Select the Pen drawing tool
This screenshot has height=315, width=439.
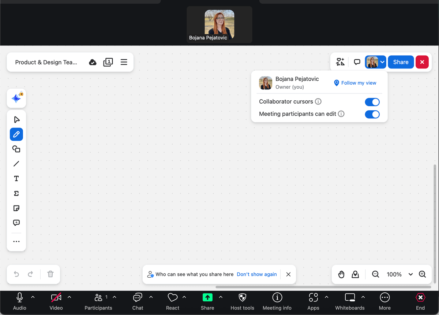click(16, 134)
